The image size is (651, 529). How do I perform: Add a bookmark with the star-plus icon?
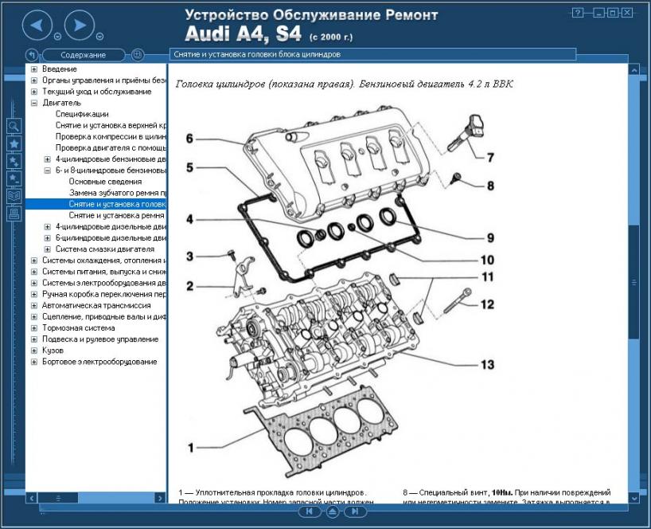[x=14, y=161]
